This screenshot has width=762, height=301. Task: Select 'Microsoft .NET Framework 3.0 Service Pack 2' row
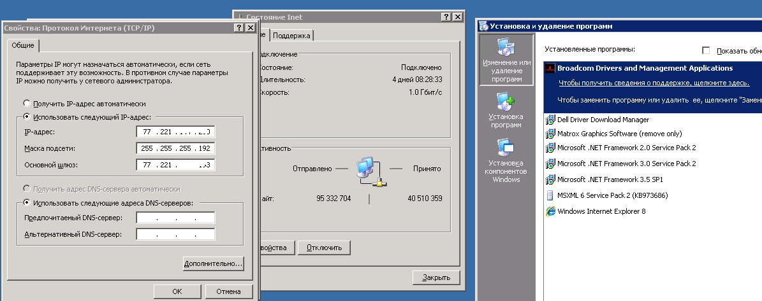[x=626, y=164]
